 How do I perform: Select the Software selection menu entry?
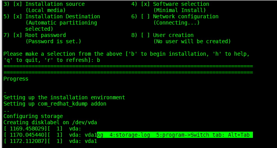tap(181, 4)
